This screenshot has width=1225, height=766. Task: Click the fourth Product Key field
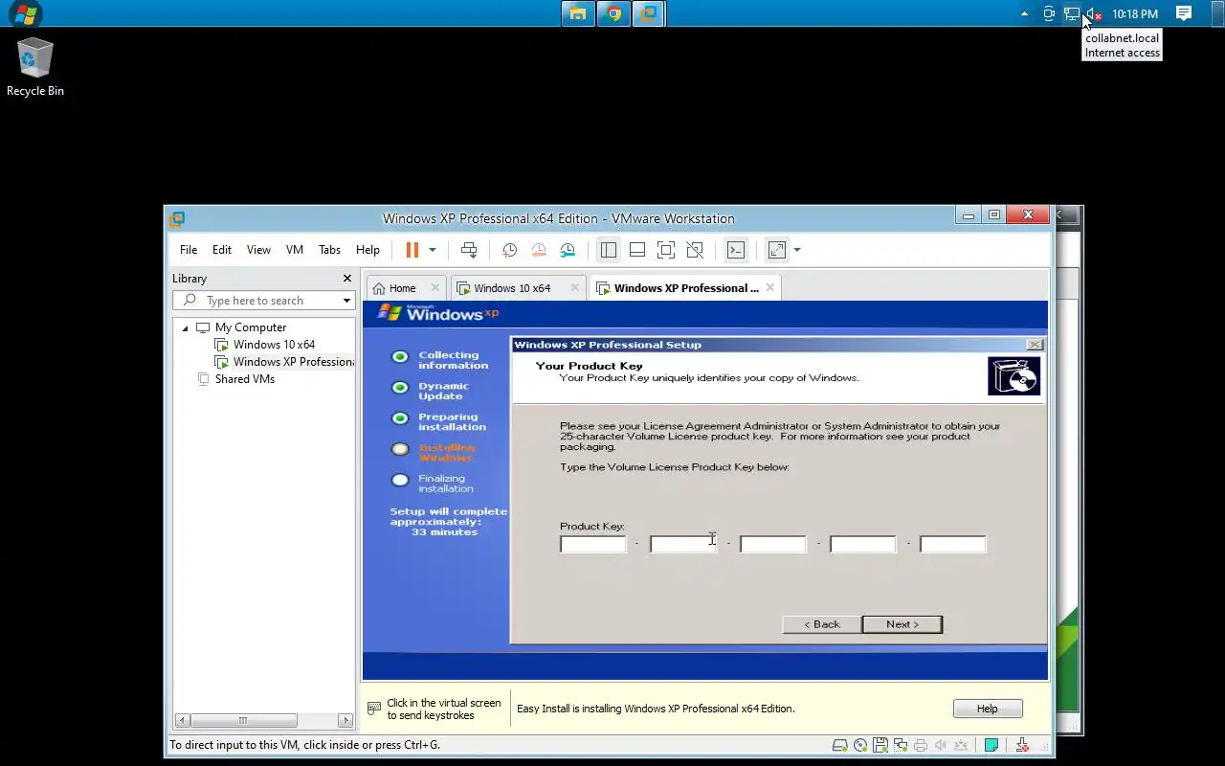pos(863,544)
